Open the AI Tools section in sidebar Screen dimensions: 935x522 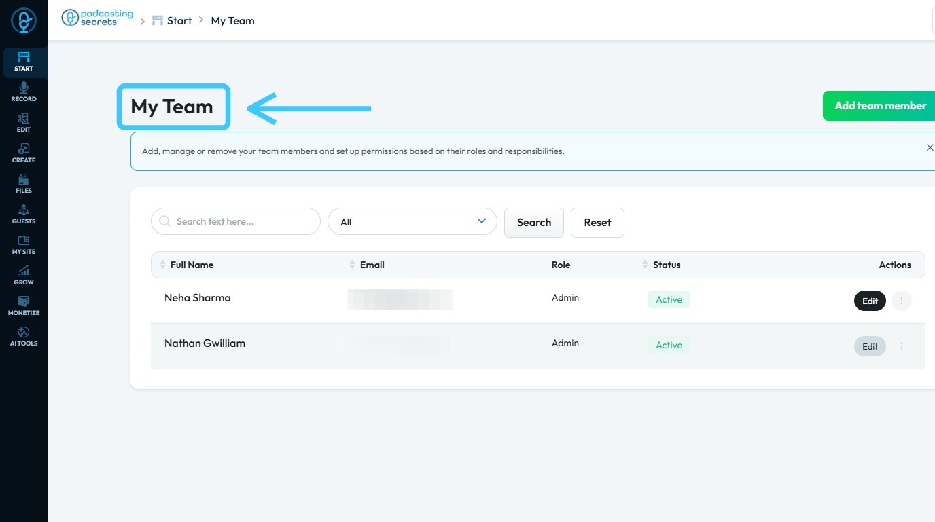pos(24,337)
